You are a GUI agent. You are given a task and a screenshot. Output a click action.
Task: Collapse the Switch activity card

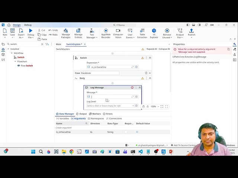click(150, 58)
